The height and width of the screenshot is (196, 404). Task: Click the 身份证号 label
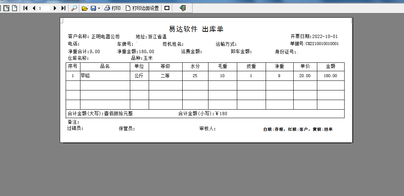(x=286, y=52)
